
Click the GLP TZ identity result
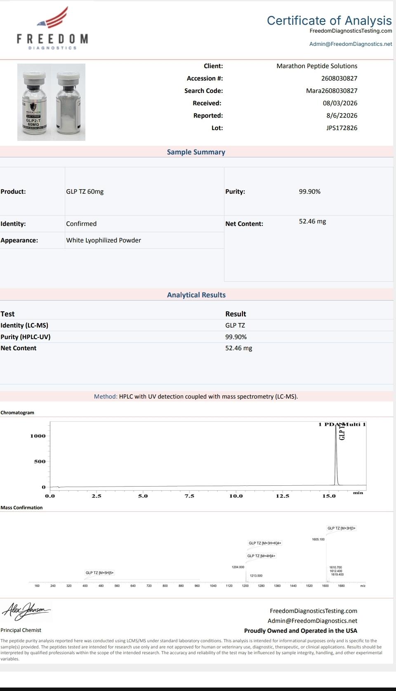pos(235,325)
